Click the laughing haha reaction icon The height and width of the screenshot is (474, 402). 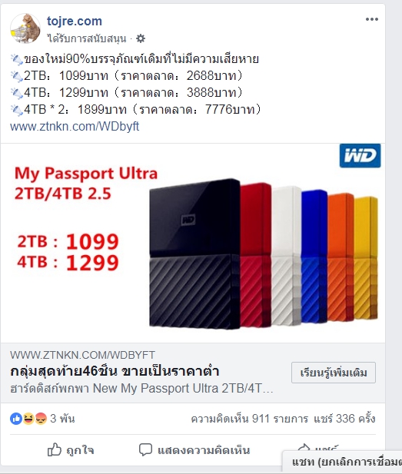click(28, 419)
